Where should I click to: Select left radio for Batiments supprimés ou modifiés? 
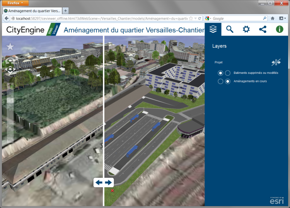220,73
